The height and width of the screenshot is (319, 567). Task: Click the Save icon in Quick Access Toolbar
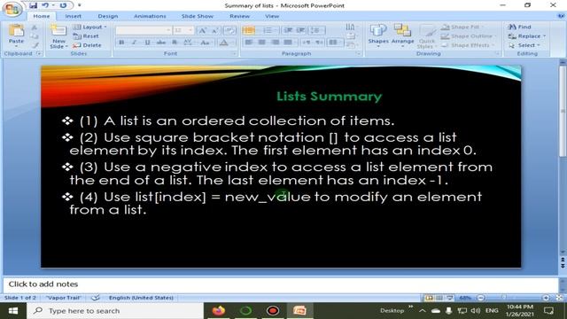[34, 5]
